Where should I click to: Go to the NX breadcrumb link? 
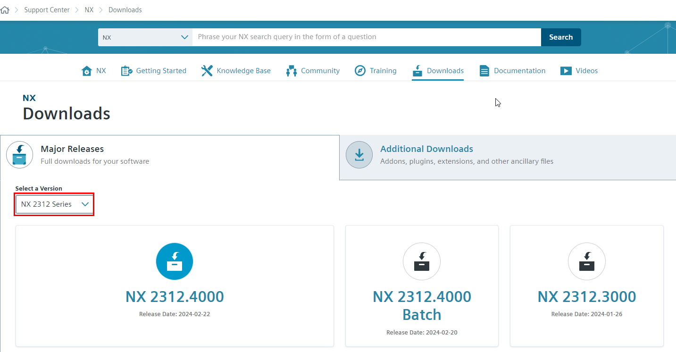[x=89, y=10]
